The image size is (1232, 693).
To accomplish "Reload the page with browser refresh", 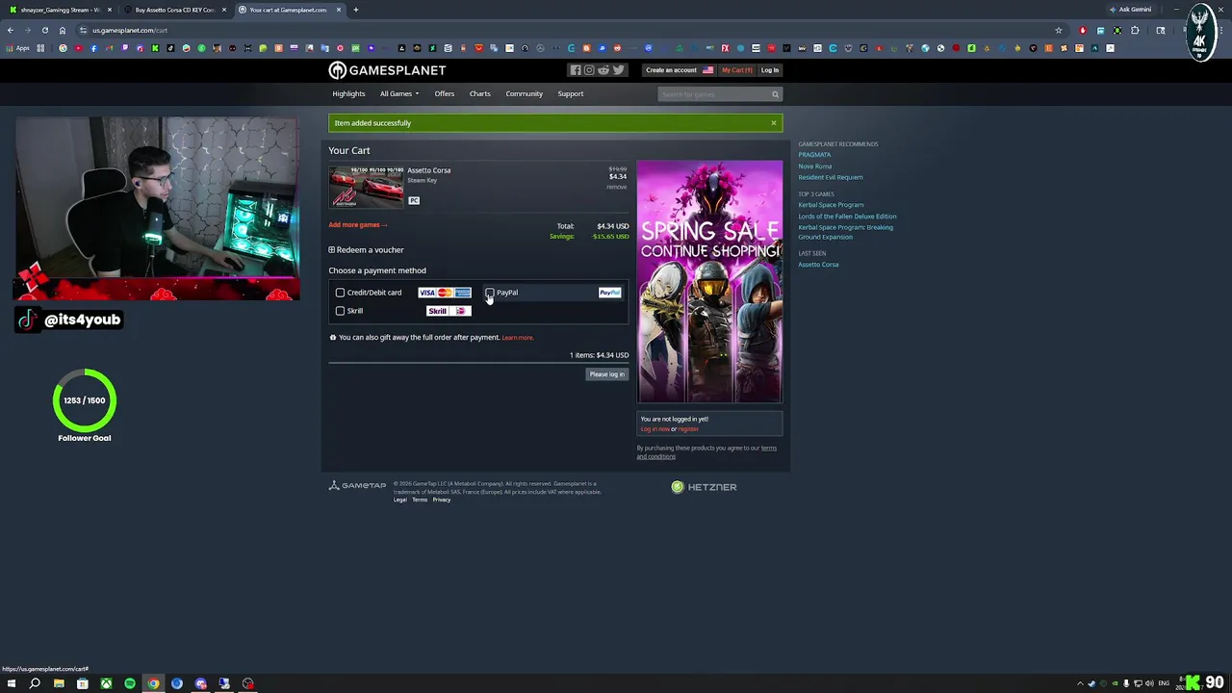I will tap(44, 30).
